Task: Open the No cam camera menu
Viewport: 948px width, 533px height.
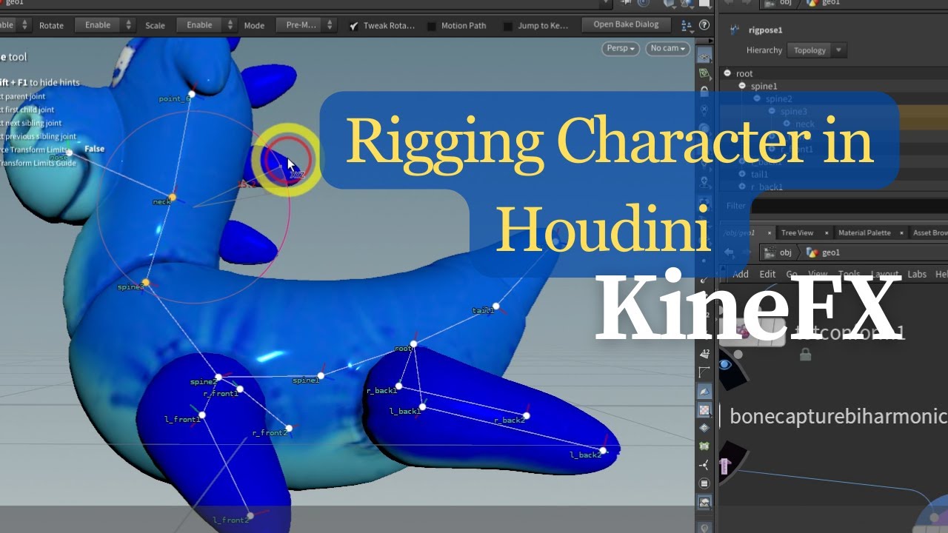Action: click(667, 48)
